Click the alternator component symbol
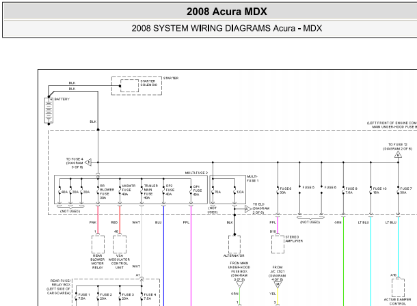Screen dimensions: 417x306 [x=234, y=243]
